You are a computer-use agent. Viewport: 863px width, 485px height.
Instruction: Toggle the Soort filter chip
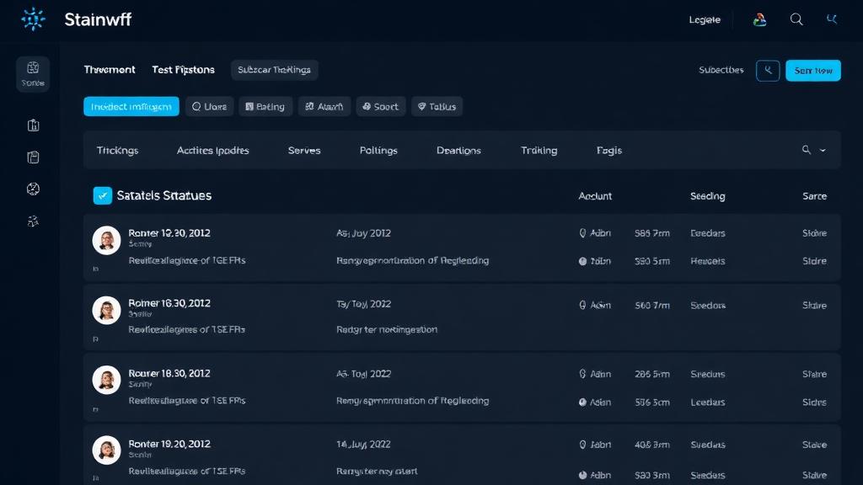click(381, 107)
